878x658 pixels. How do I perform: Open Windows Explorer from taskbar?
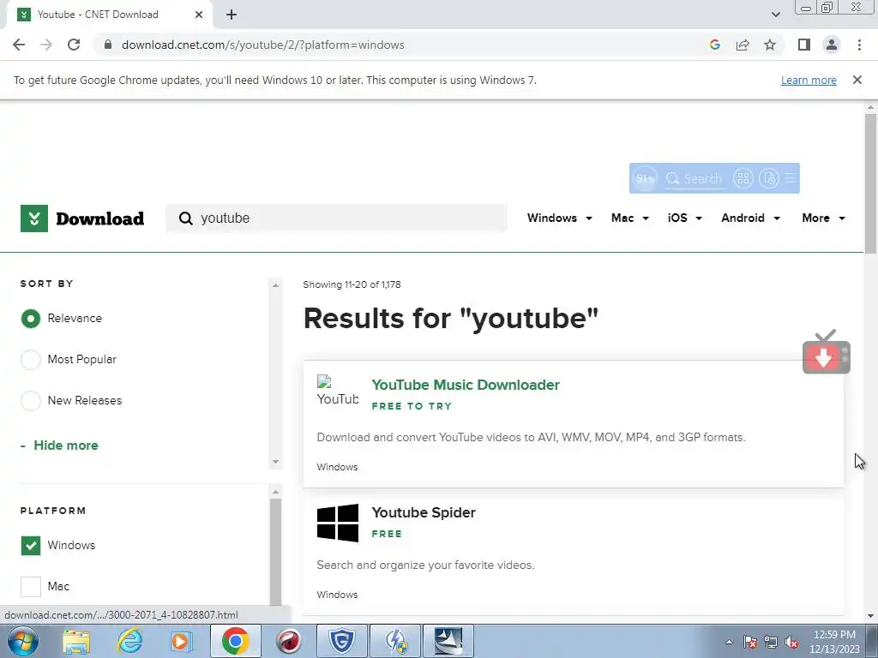76,641
